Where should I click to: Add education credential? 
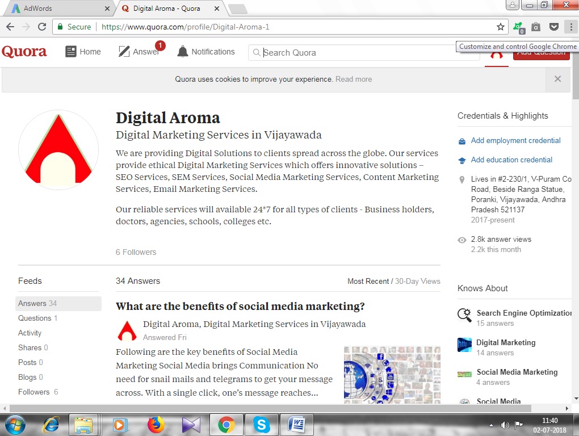point(511,160)
